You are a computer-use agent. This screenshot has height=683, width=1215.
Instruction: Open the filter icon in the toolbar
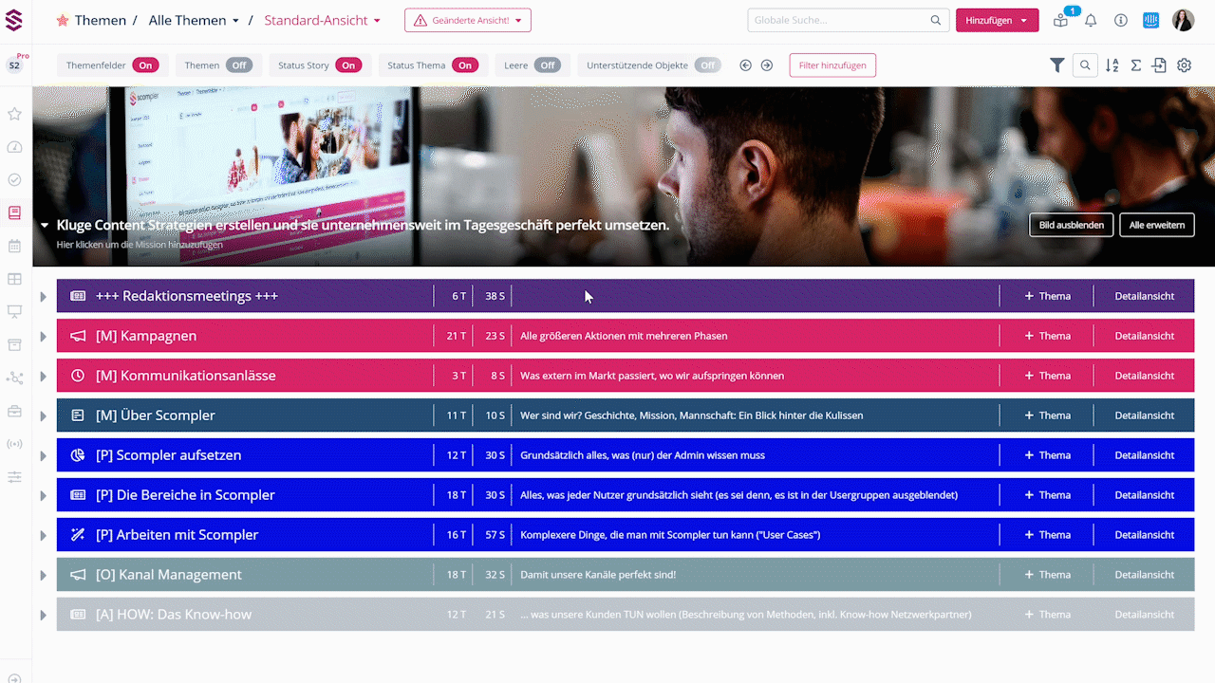click(1056, 65)
